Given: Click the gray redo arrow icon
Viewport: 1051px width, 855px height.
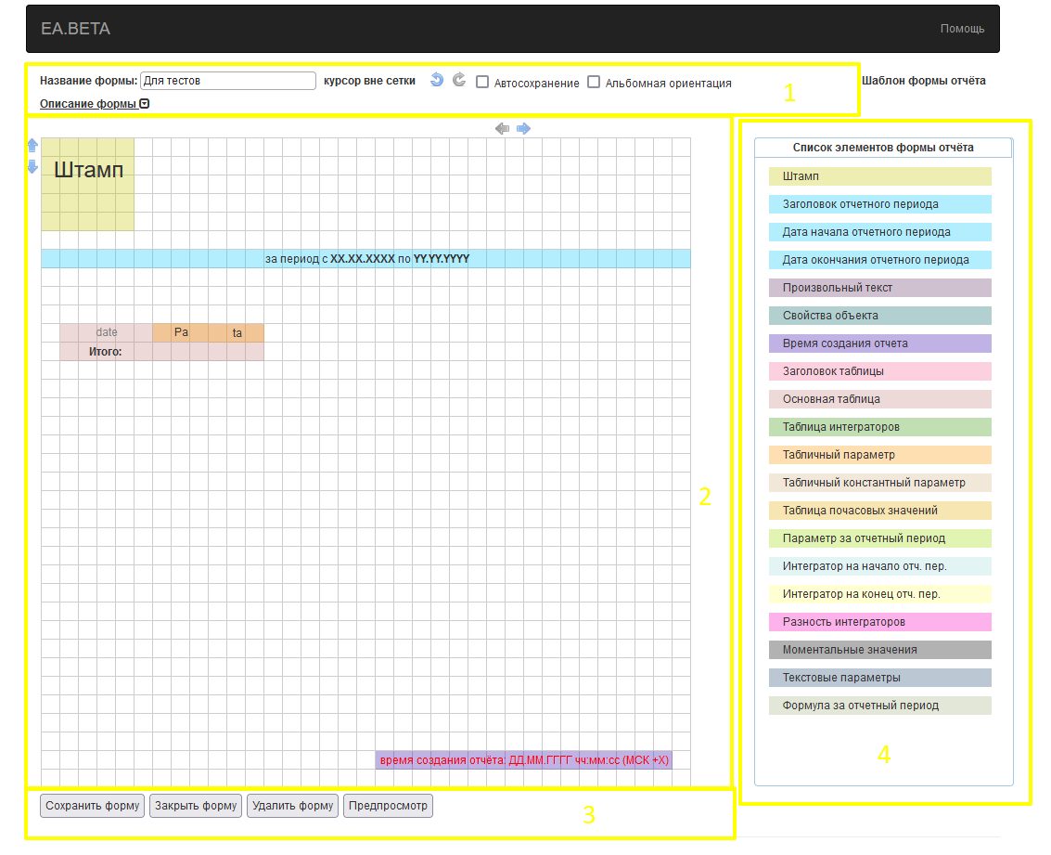Looking at the screenshot, I should tap(459, 81).
